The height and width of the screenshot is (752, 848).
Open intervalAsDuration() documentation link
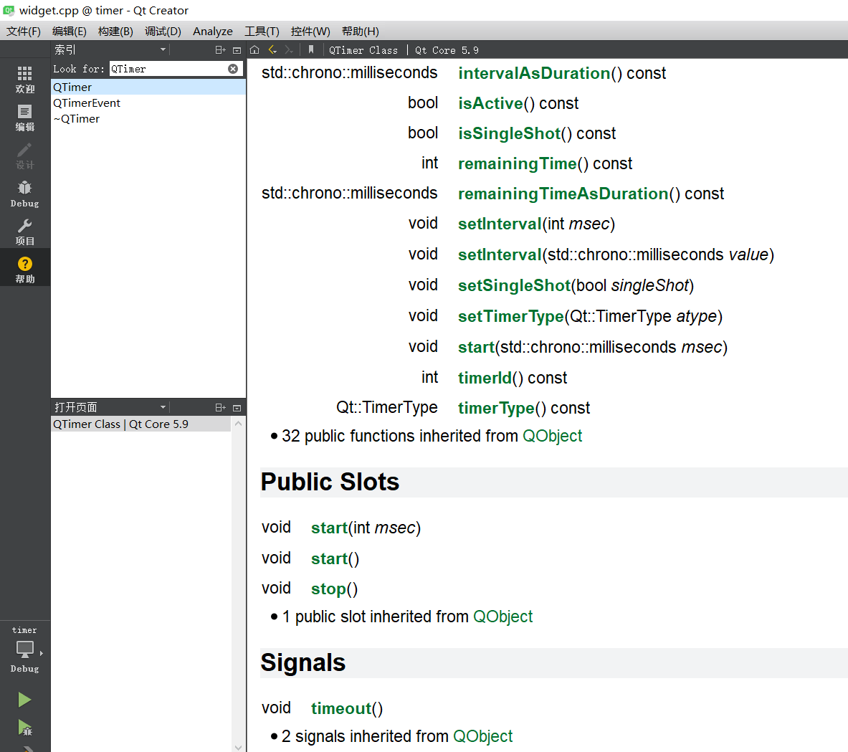tap(534, 73)
